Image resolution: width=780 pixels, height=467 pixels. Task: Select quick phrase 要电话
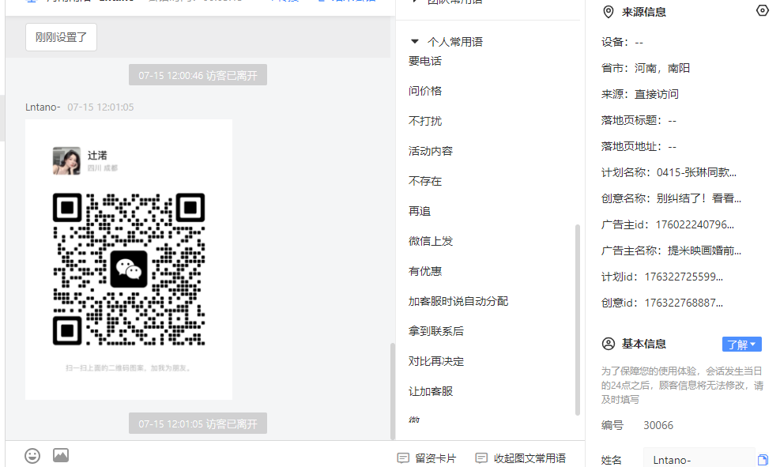425,61
